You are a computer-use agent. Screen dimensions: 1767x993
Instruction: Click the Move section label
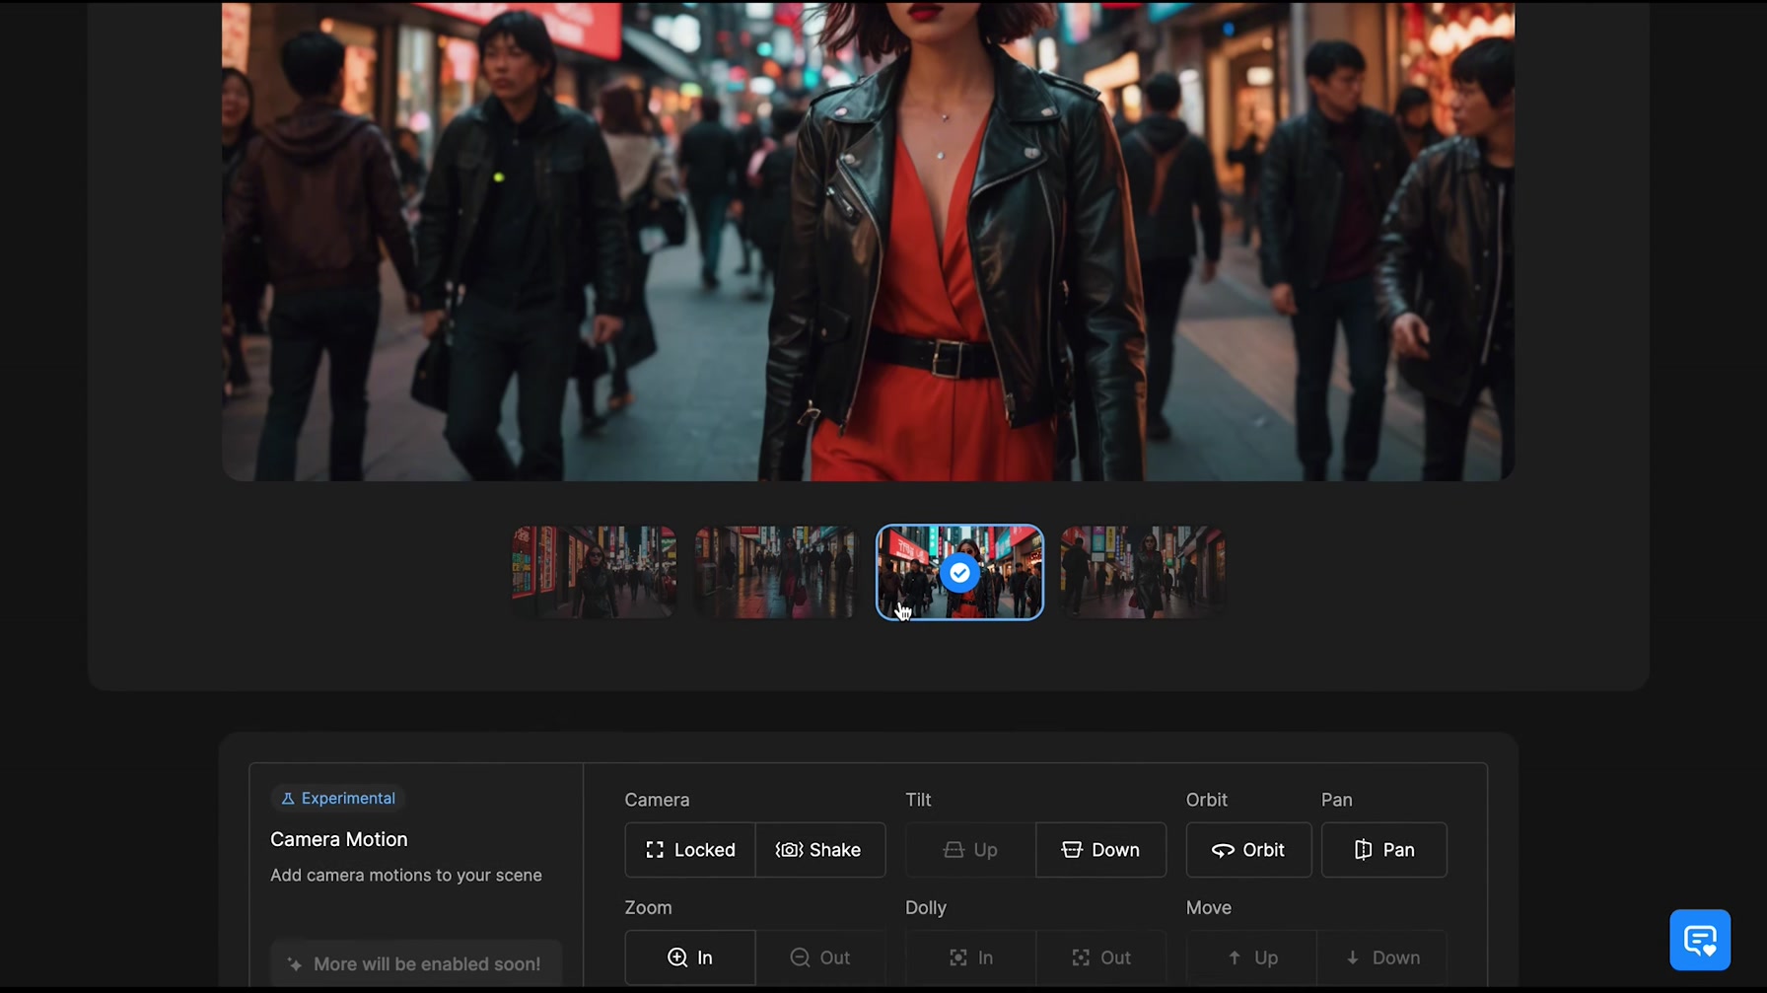(x=1209, y=907)
